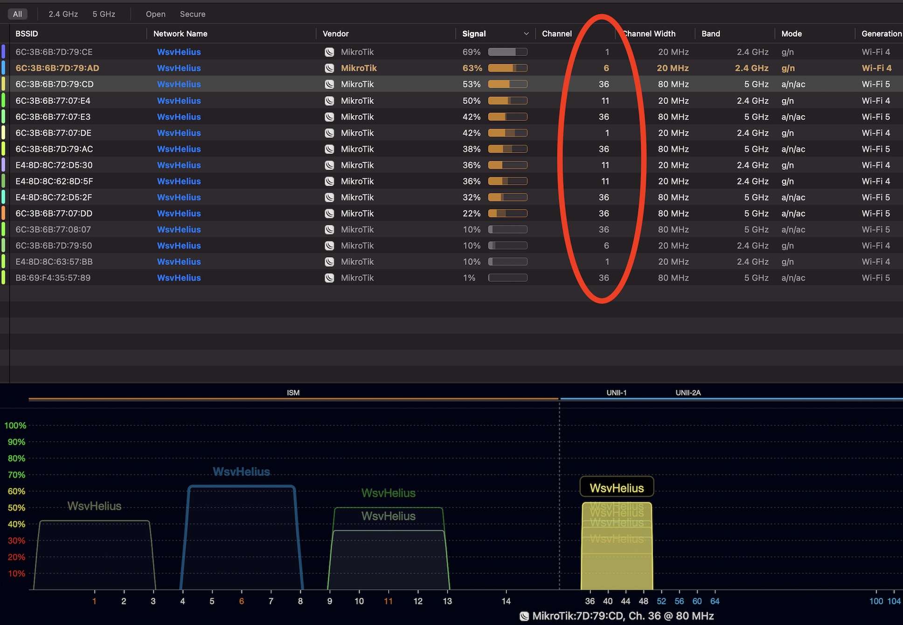Click the vendor icon beside B8:69:F4:35:57:89
This screenshot has height=625, width=903.
coord(330,278)
